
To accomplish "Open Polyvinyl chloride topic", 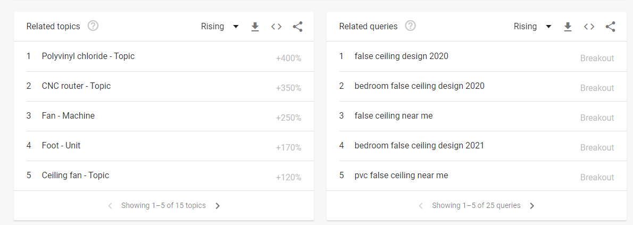I will [x=88, y=56].
